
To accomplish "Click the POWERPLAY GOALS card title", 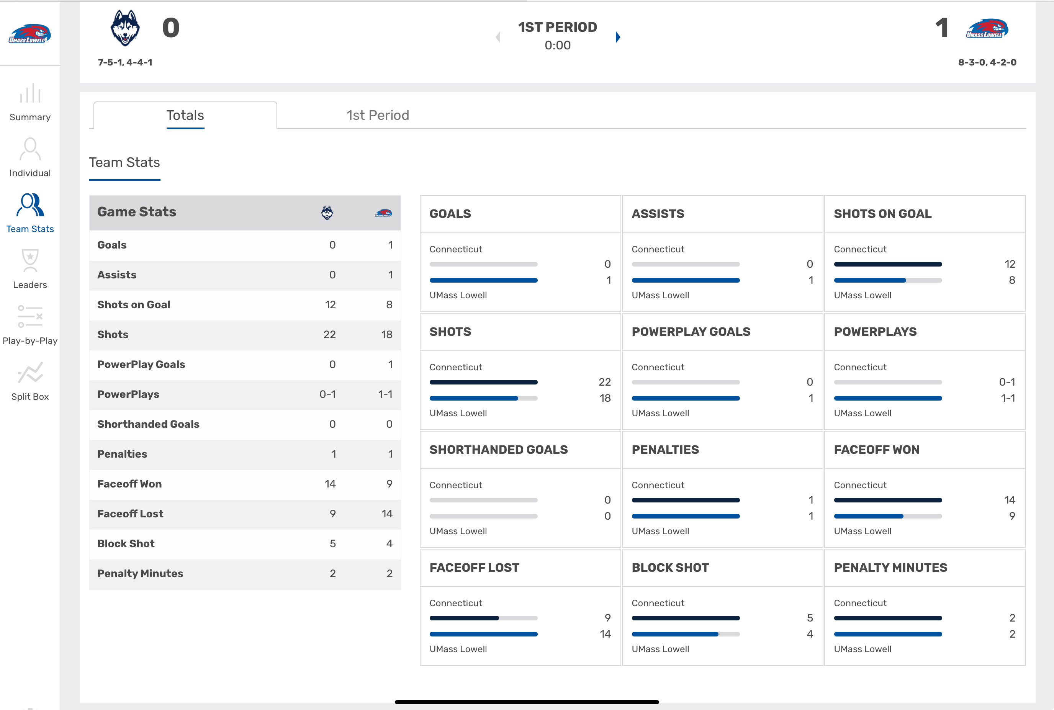I will point(691,332).
